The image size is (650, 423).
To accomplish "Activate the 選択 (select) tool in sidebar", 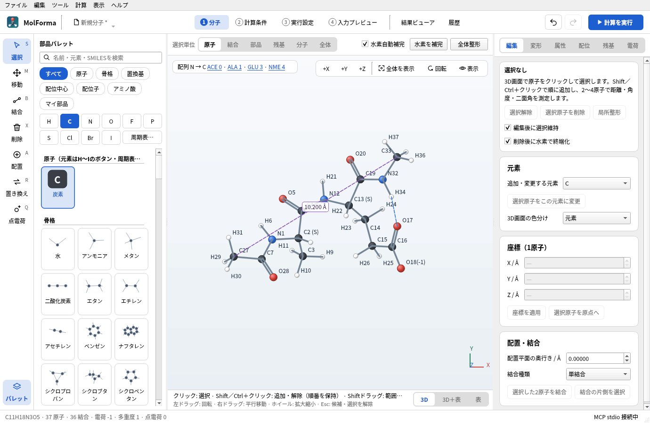I will point(17,51).
